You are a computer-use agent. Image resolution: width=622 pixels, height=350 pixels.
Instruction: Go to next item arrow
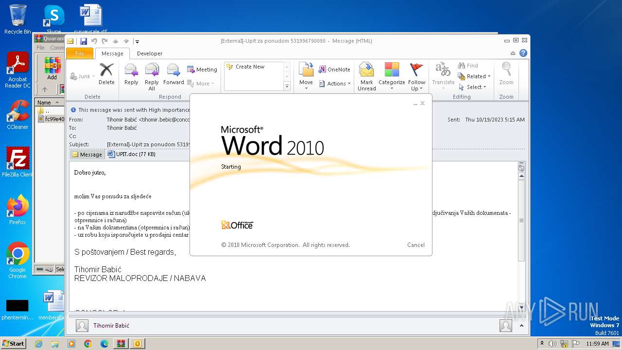(126, 41)
